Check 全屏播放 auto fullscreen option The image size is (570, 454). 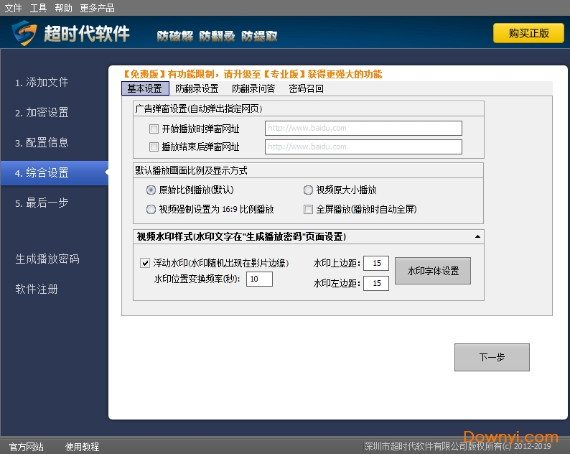coord(308,210)
